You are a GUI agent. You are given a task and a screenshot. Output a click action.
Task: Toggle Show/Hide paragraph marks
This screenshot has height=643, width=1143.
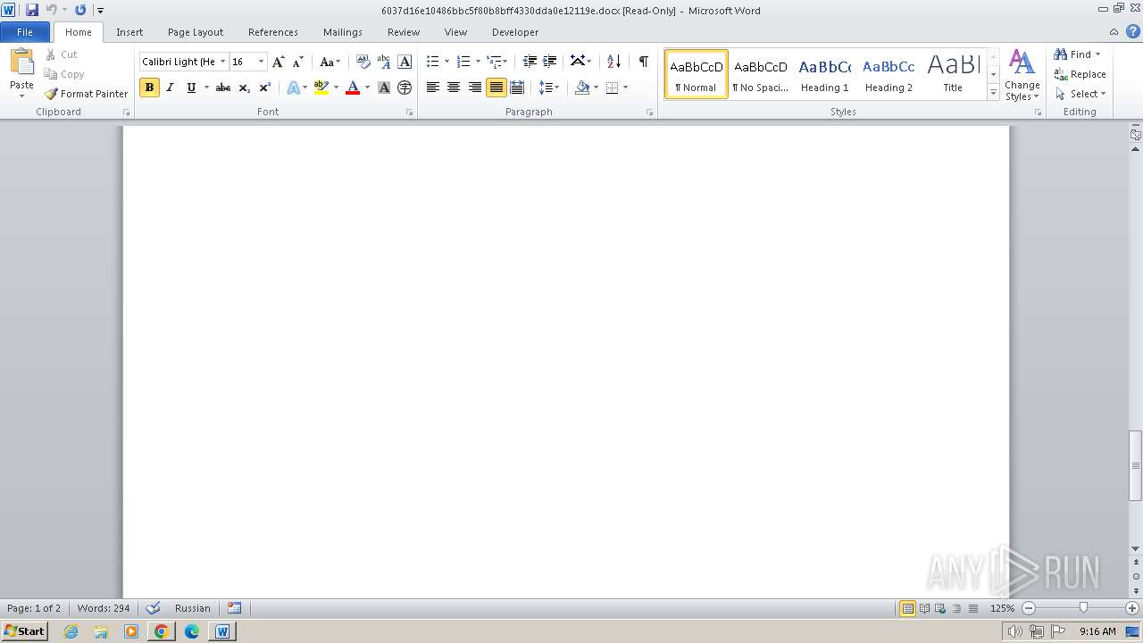click(x=643, y=62)
